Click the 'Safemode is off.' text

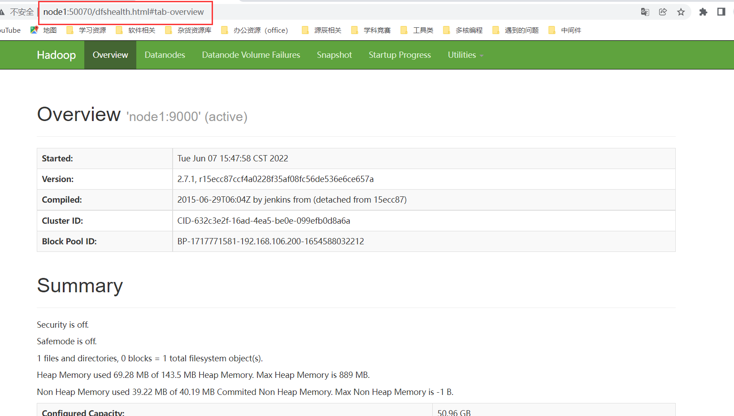(x=67, y=341)
